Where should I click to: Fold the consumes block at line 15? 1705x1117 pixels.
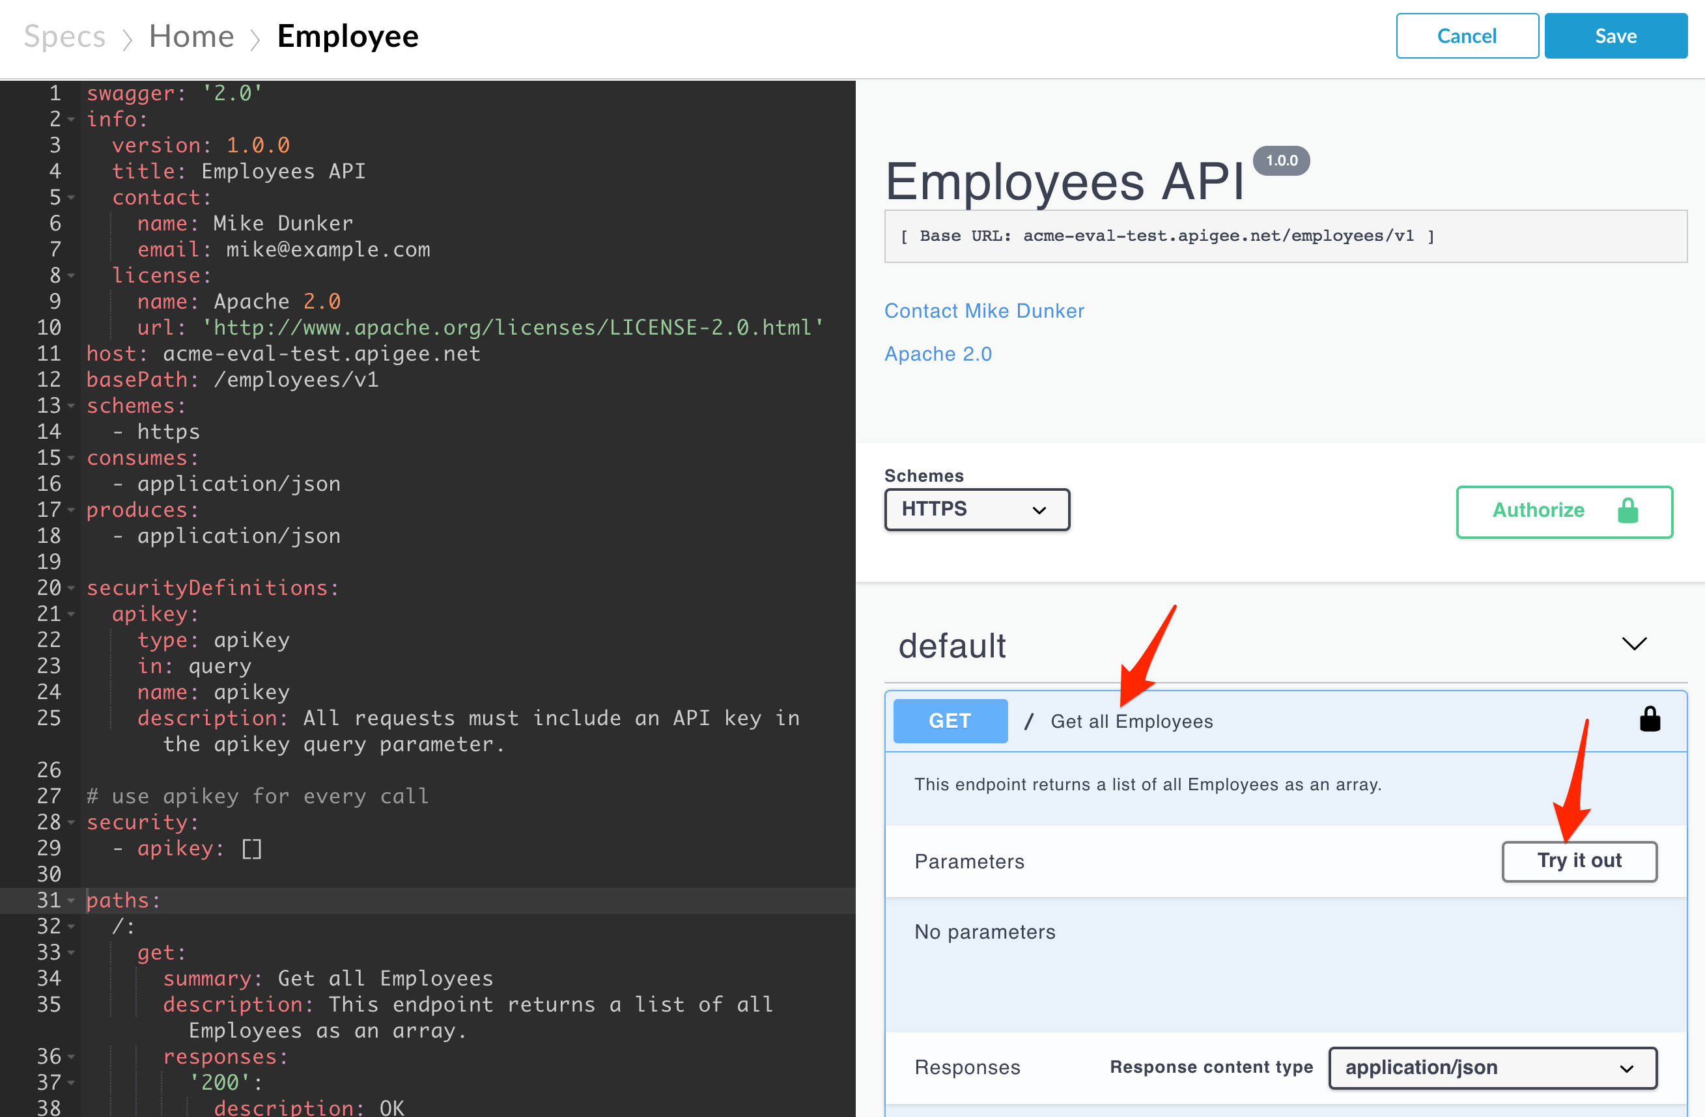[x=71, y=458]
